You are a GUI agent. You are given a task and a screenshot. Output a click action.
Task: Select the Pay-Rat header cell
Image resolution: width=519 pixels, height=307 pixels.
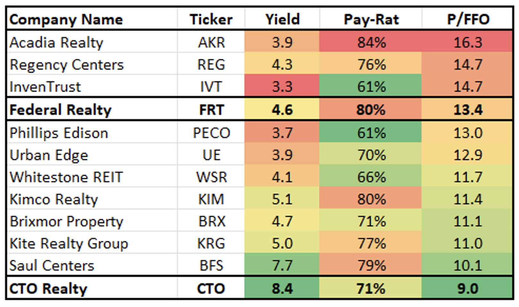tap(371, 20)
